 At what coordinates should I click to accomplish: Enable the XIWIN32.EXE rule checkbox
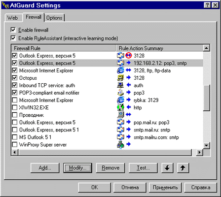pyautogui.click(x=15, y=107)
